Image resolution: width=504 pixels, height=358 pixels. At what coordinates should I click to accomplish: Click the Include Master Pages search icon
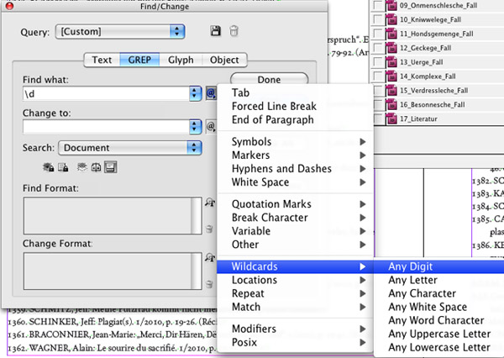pyautogui.click(x=94, y=168)
